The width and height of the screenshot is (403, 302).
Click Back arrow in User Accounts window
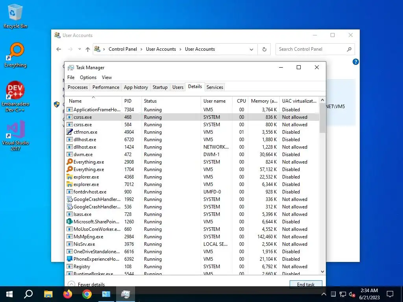coord(59,49)
